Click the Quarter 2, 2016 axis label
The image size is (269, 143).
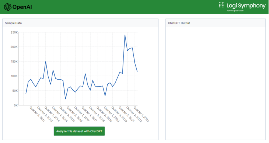(74, 114)
